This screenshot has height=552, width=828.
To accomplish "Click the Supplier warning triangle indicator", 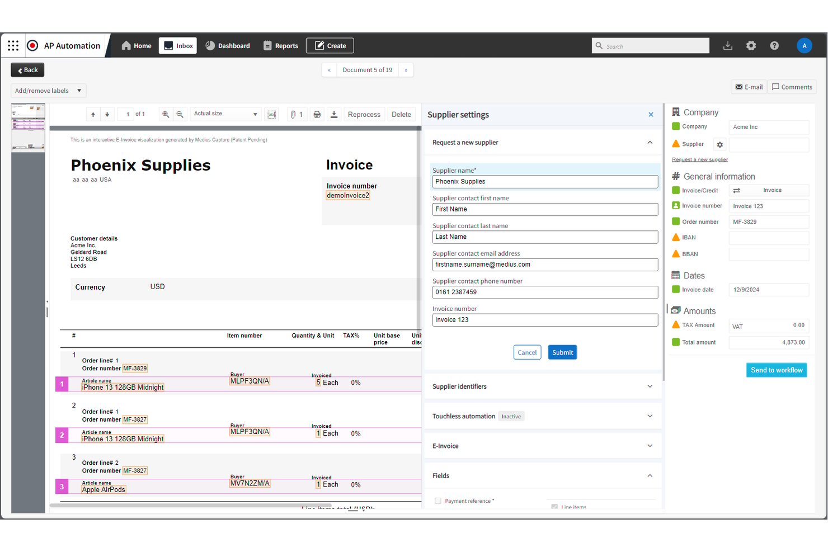I will click(676, 144).
